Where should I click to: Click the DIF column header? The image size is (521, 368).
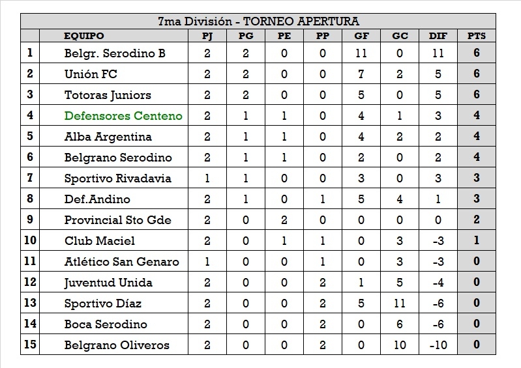coord(438,36)
